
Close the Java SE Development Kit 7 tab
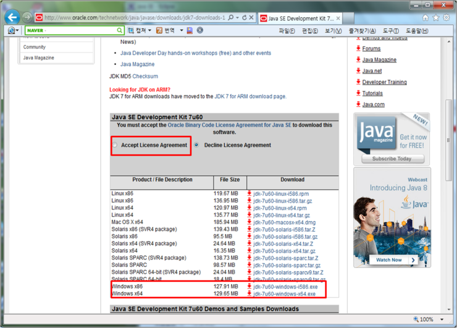(338, 19)
